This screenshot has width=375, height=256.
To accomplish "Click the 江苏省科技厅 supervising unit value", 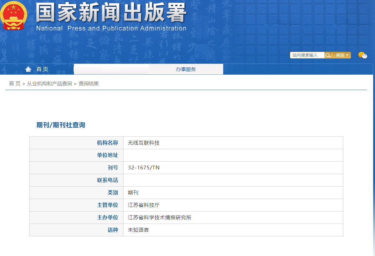I will click(x=144, y=205).
